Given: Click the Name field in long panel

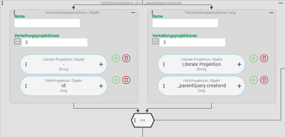Looking at the screenshot, I should tap(185, 23).
